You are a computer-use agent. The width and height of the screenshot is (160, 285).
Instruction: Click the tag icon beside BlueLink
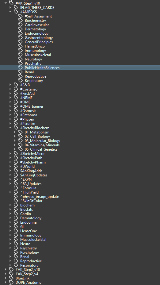11,278
